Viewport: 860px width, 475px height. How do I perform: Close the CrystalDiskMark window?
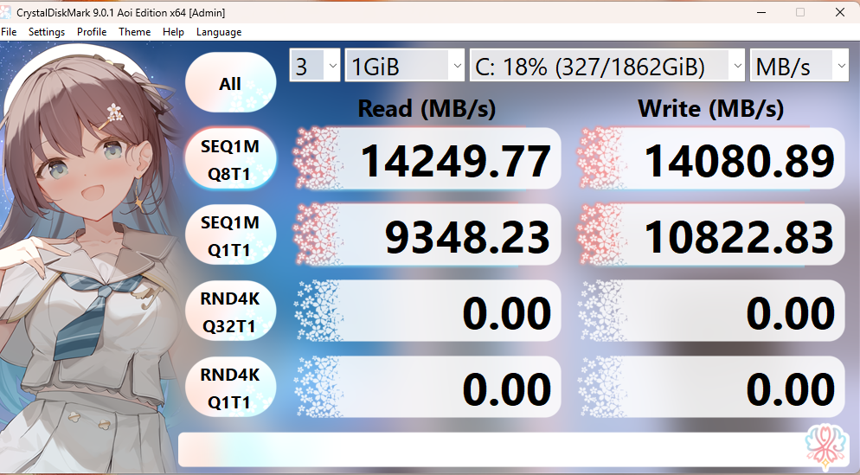point(840,12)
